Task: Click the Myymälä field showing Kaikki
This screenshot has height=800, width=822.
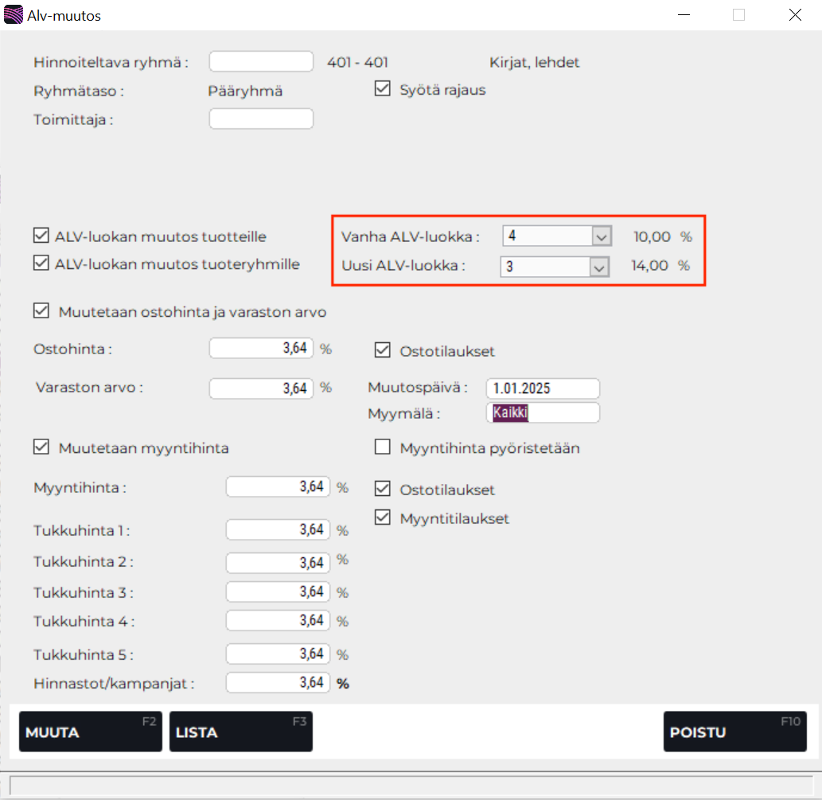Action: pyautogui.click(x=542, y=412)
